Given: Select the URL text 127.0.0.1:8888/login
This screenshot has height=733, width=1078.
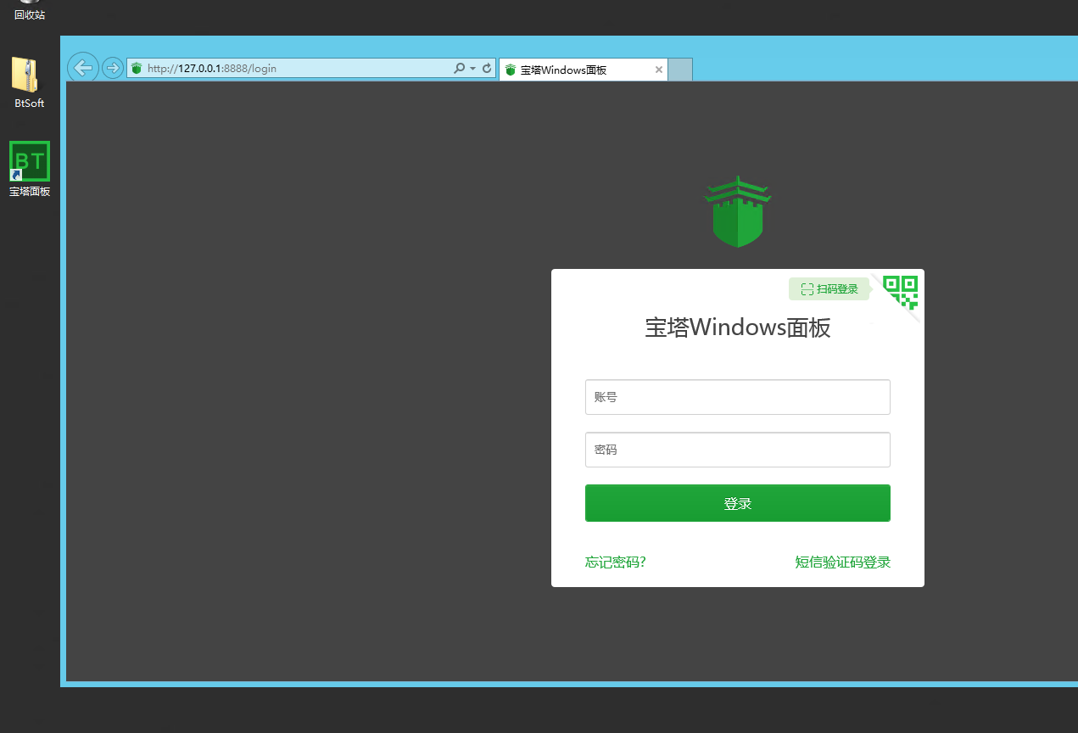Looking at the screenshot, I should [x=212, y=69].
